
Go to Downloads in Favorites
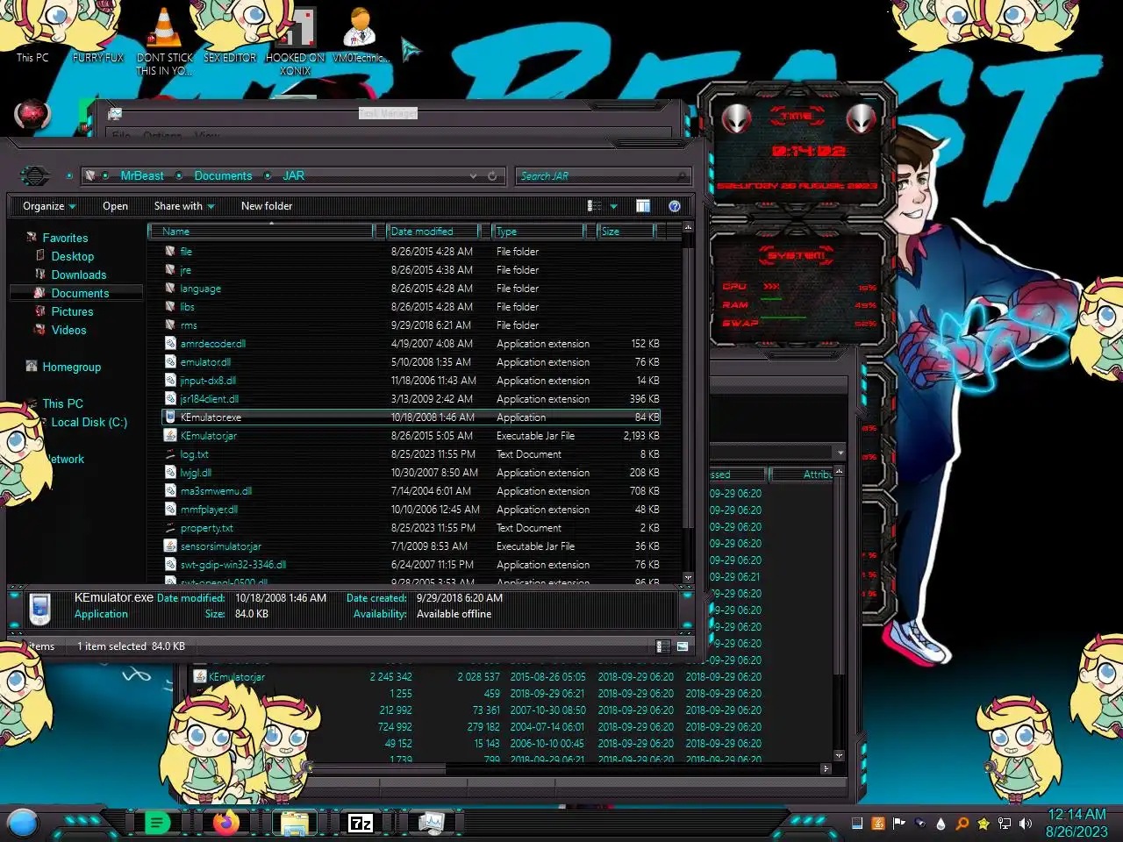(78, 275)
